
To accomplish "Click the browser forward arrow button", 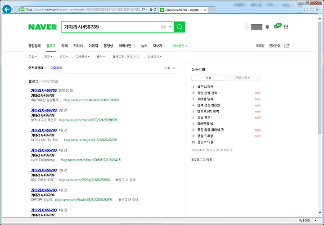I will click(15, 9).
